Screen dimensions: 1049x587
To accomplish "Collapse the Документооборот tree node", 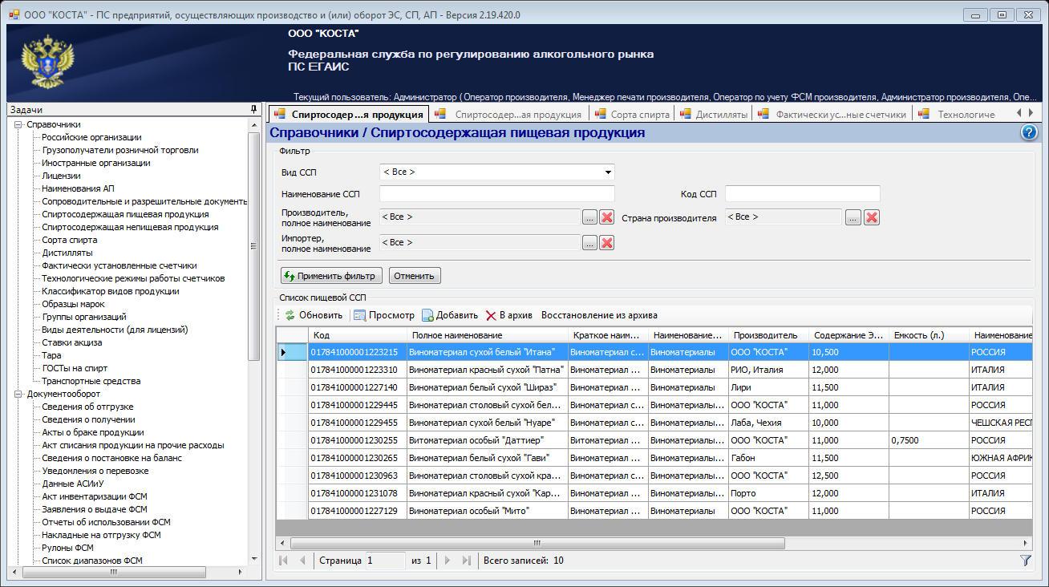I will pos(18,394).
